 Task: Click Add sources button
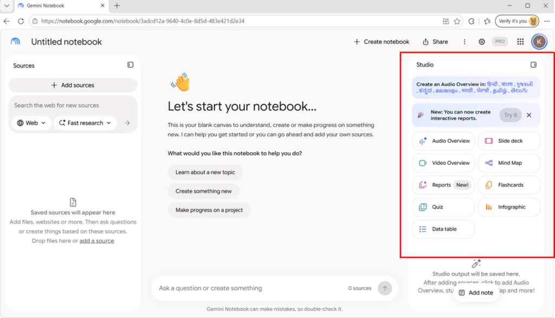coord(73,85)
